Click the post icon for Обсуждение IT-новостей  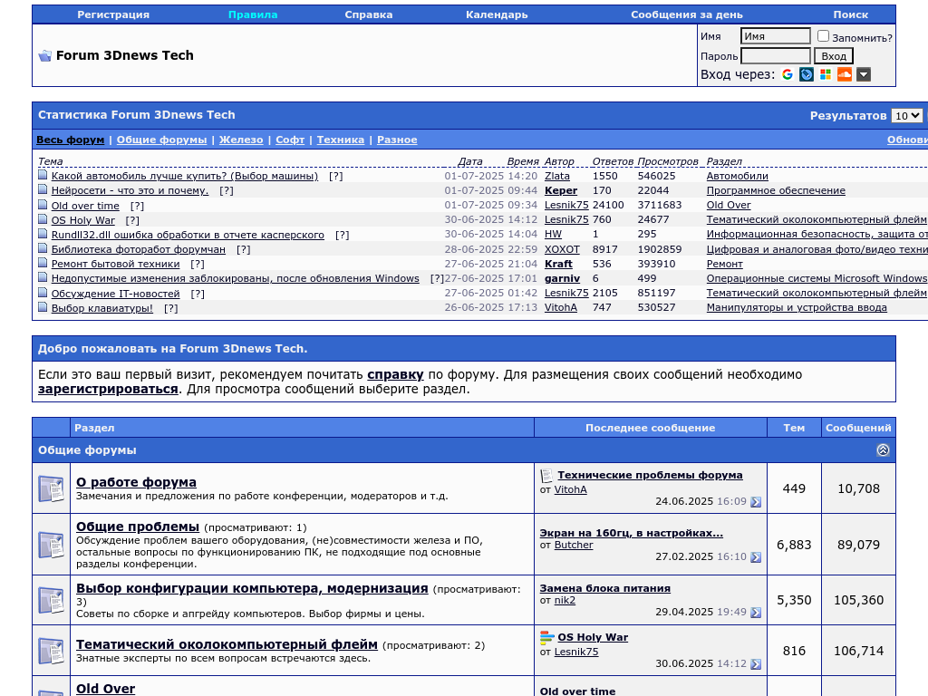[43, 293]
